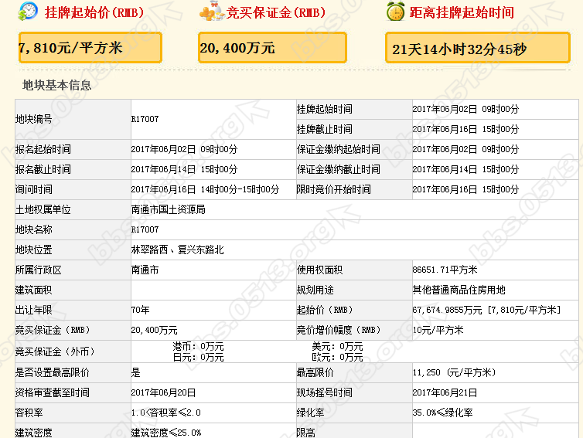Image resolution: width=583 pixels, height=438 pixels.
Task: Click the 资格审查截至时间 label
Action: click(53, 392)
